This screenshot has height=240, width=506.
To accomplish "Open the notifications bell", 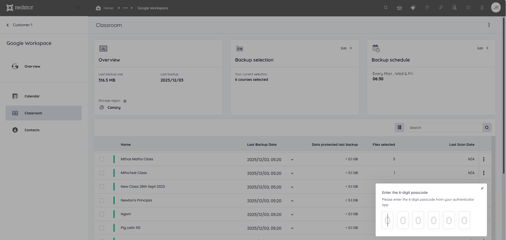I will (482, 8).
